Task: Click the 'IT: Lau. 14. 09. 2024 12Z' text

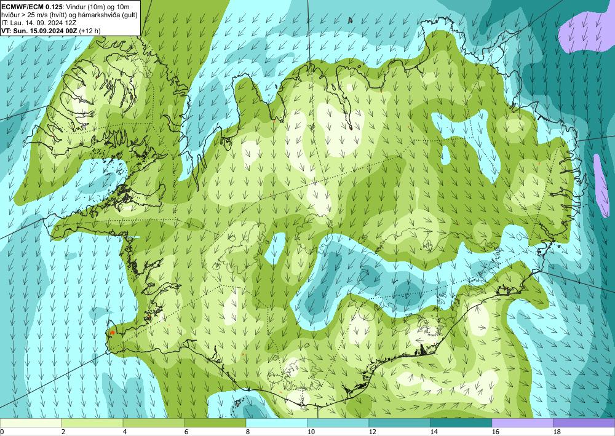Action: tap(39, 22)
